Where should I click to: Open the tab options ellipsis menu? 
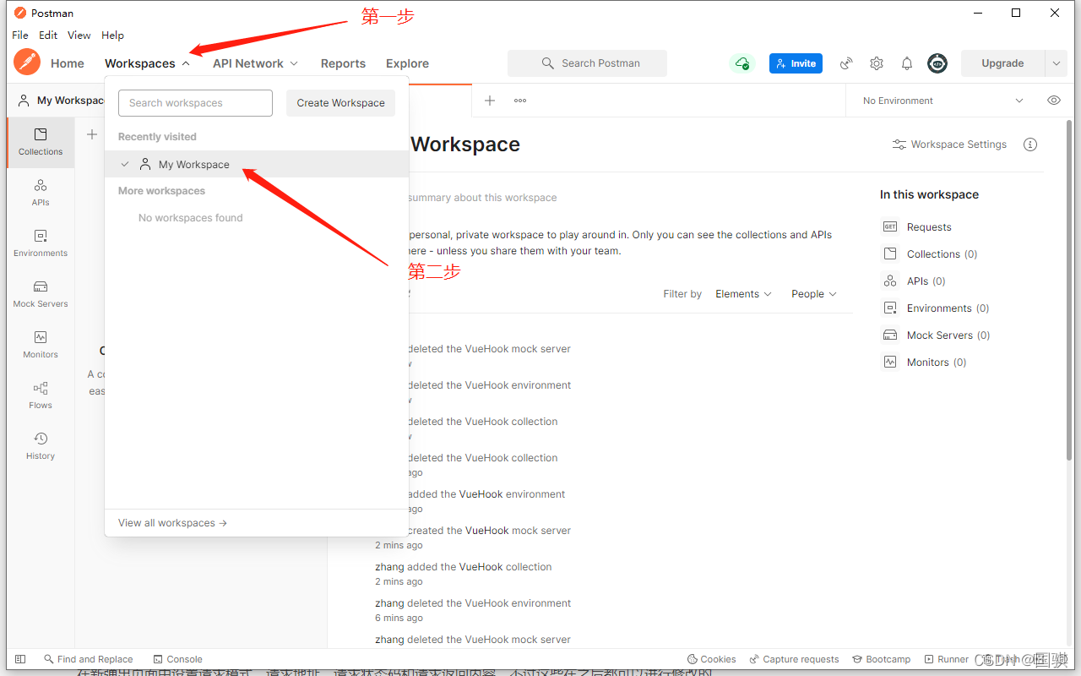click(x=520, y=101)
